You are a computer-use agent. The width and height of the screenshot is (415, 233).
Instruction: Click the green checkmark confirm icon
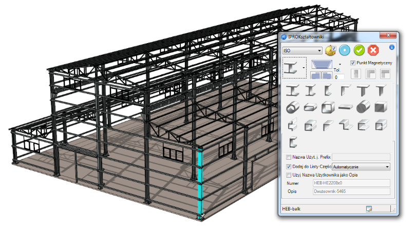[360, 51]
